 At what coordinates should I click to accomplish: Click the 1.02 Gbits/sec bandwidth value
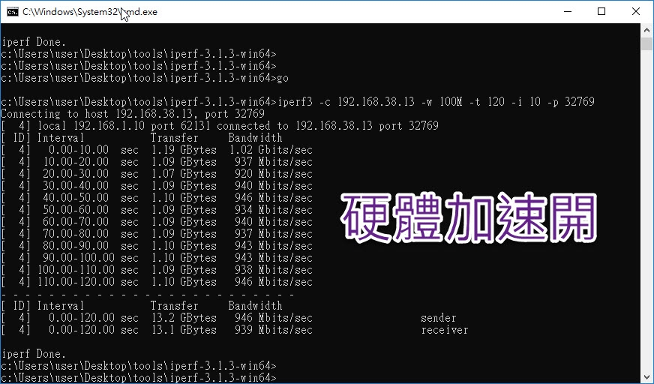coord(271,150)
